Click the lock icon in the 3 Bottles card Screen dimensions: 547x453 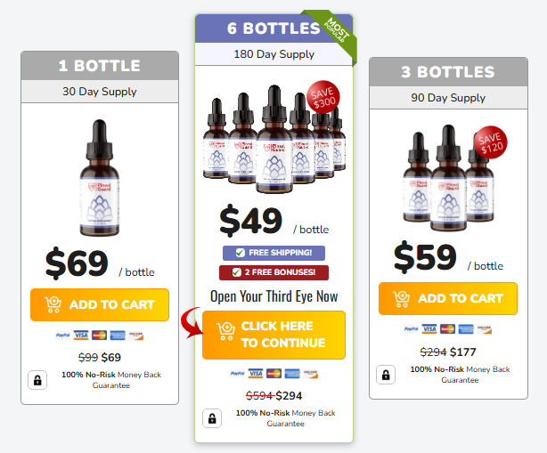pos(386,375)
